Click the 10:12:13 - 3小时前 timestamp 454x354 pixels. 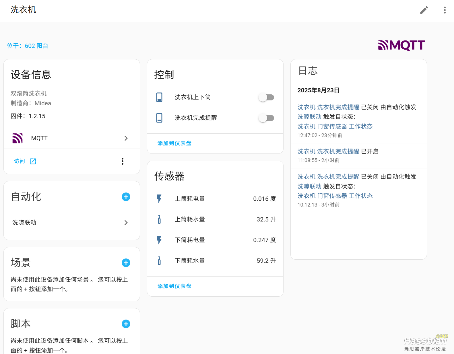[x=318, y=205]
